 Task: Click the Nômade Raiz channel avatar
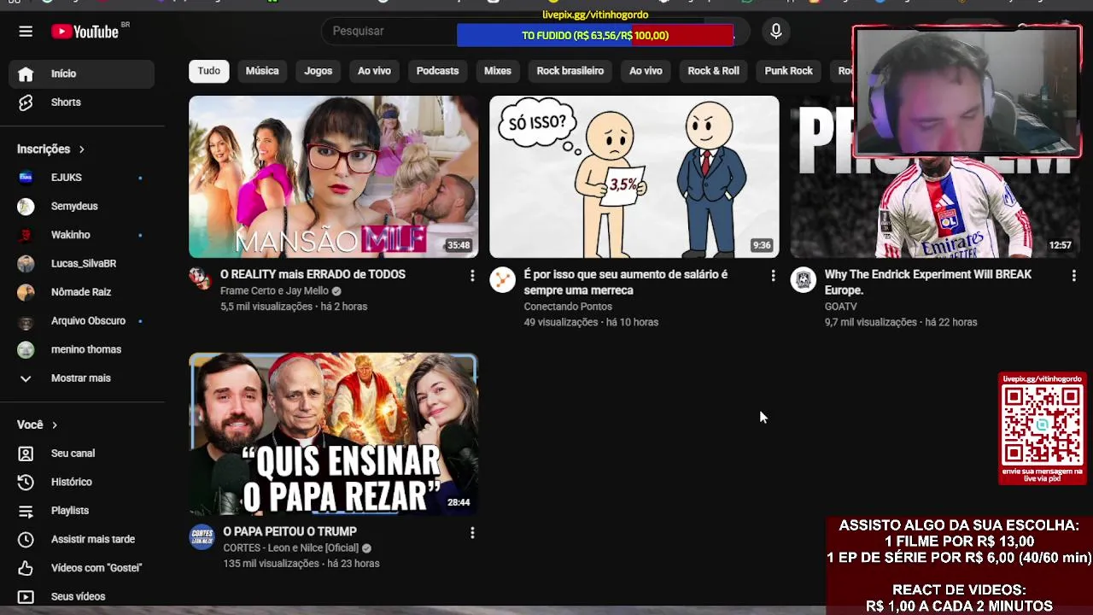(26, 292)
